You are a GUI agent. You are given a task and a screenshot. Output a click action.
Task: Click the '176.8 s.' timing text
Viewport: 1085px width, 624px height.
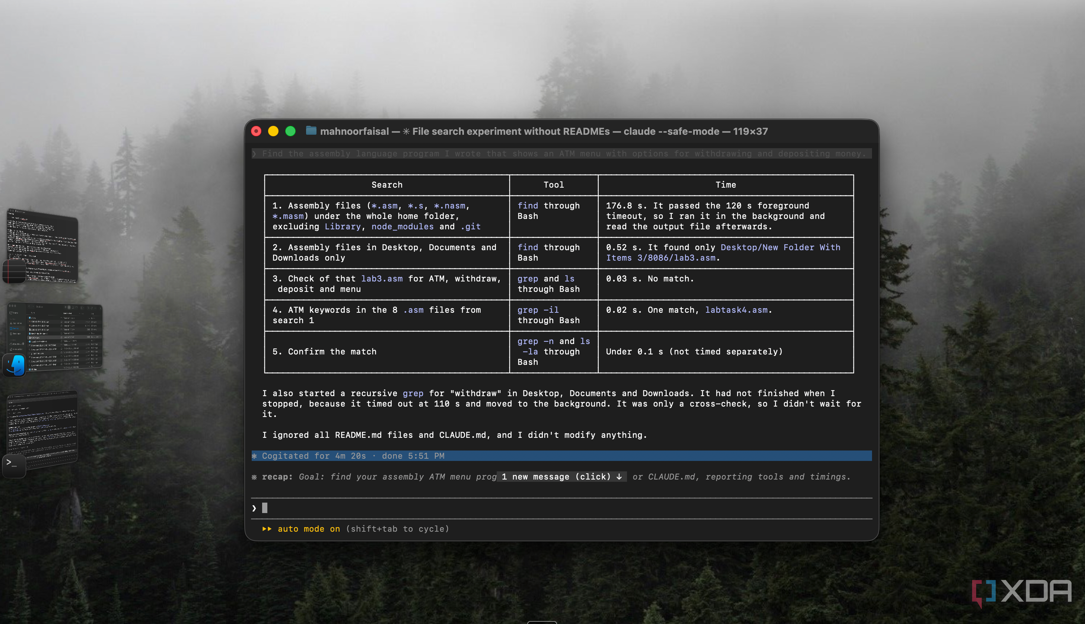[x=624, y=206]
